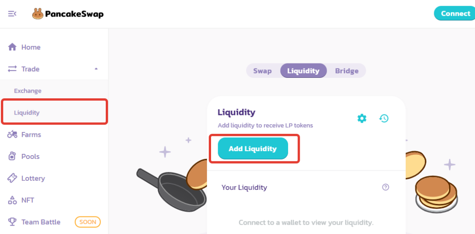Click the Lottery ticket icon
The height and width of the screenshot is (234, 475).
tap(13, 178)
